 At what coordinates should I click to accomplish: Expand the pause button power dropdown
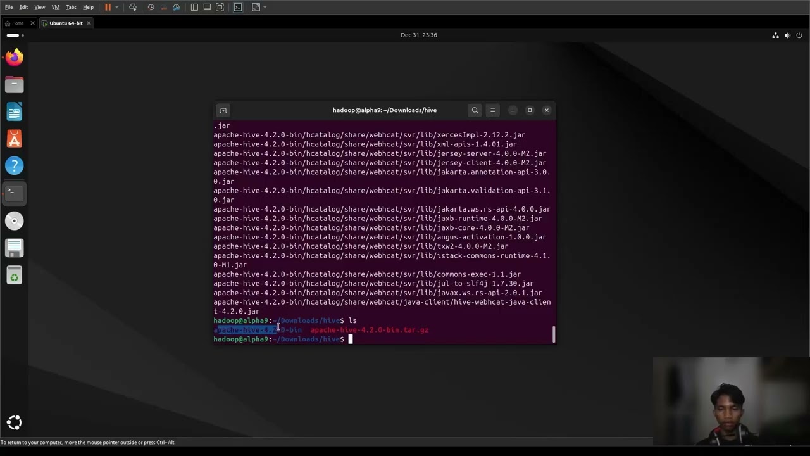pyautogui.click(x=116, y=7)
